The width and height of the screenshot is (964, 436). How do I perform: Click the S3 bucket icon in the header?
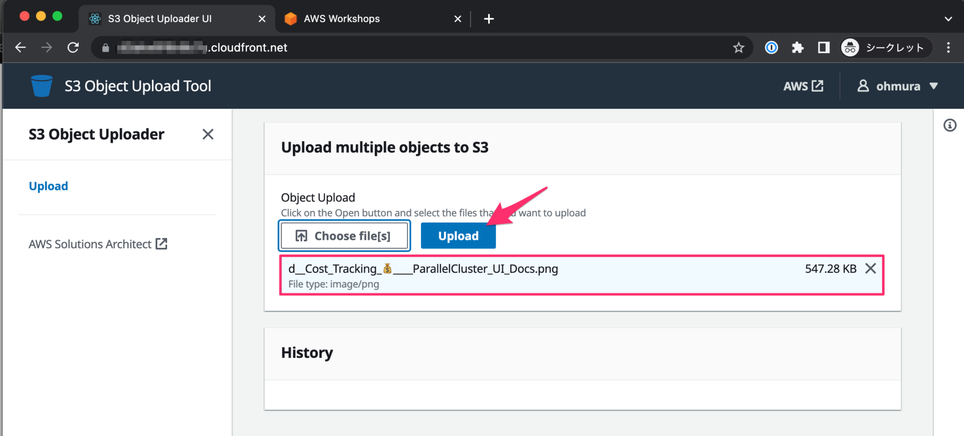coord(41,86)
